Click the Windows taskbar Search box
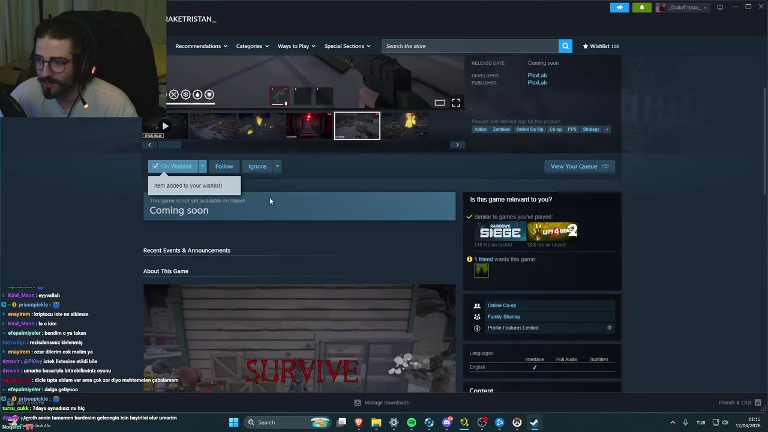 tap(289, 422)
